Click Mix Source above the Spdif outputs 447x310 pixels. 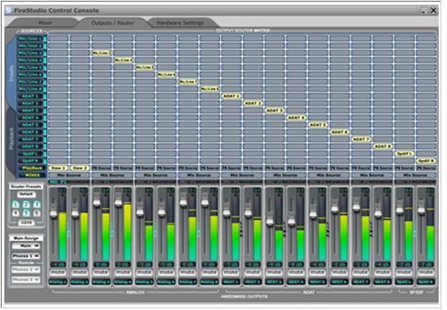click(x=415, y=175)
